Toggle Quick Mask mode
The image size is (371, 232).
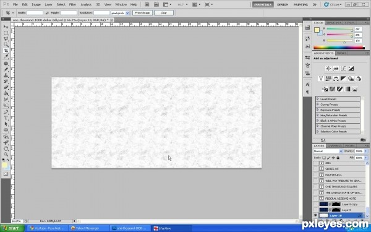tap(6, 174)
